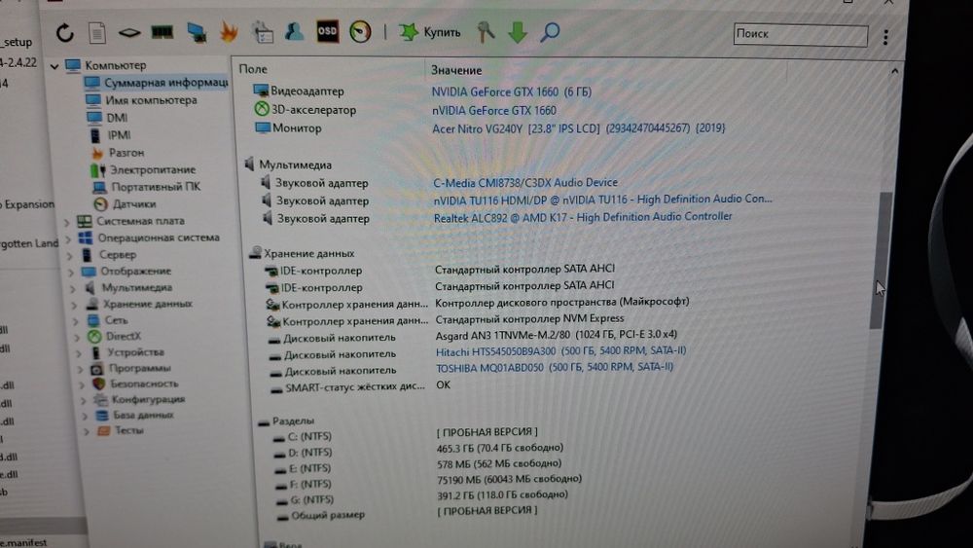Image resolution: width=973 pixels, height=548 pixels.
Task: Select the Общий размер row
Action: click(x=321, y=515)
